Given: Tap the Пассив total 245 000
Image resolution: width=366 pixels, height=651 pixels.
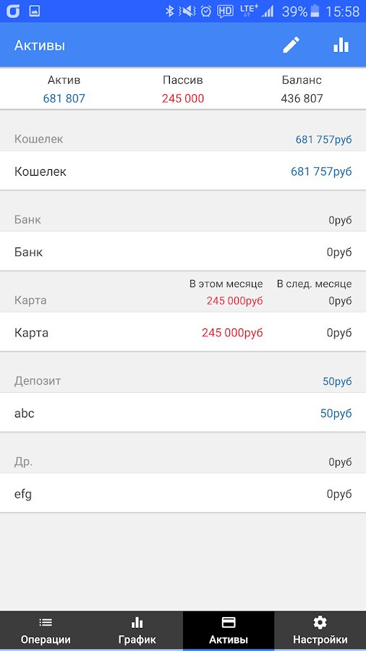Looking at the screenshot, I should pos(183,98).
